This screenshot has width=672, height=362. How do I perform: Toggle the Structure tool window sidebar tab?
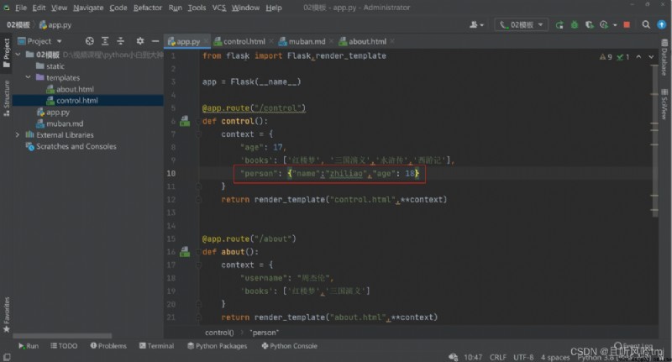pos(7,99)
